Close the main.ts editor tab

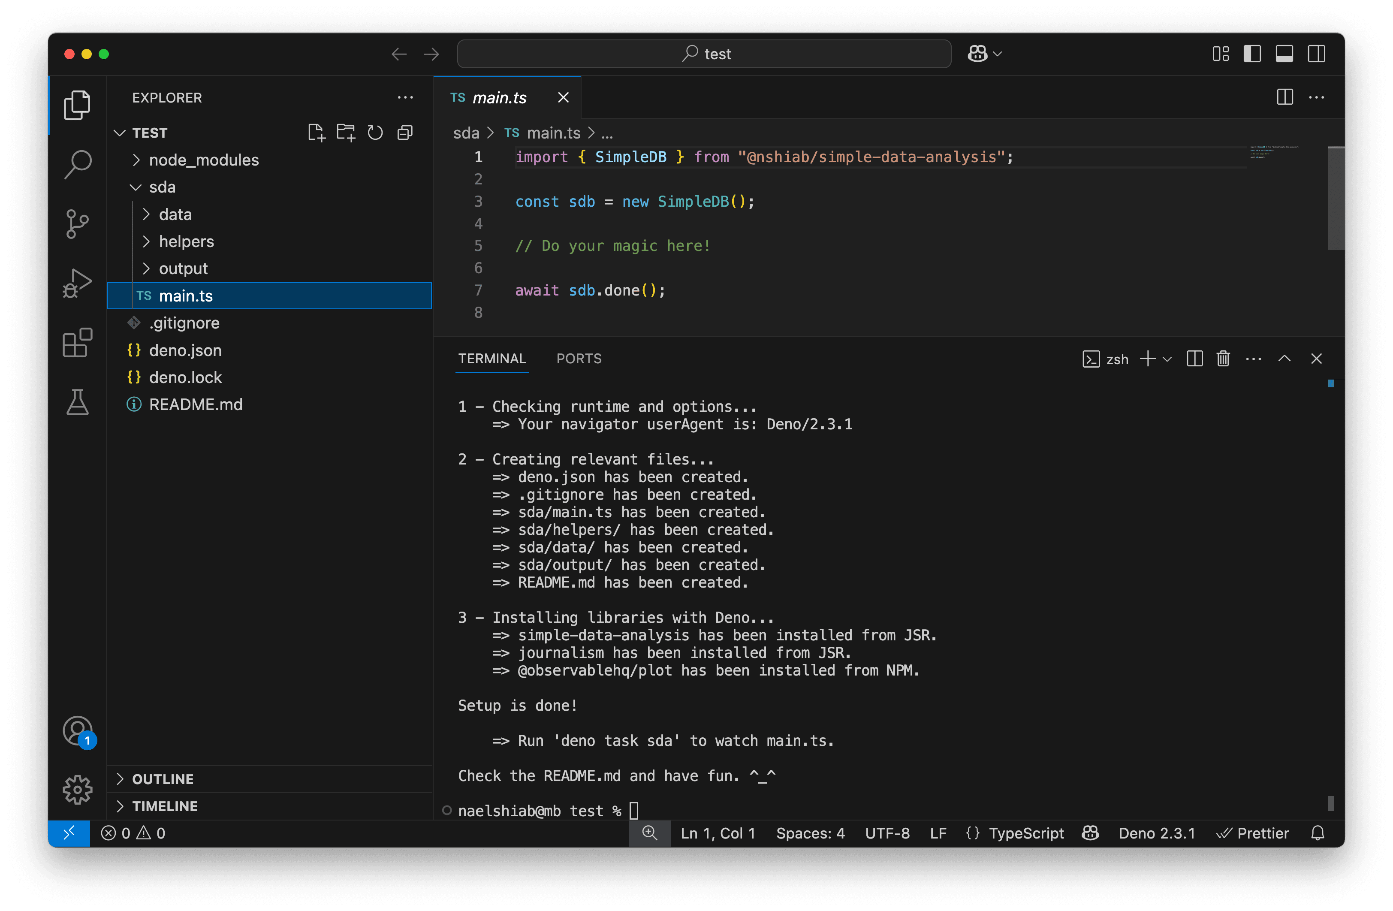coord(563,97)
